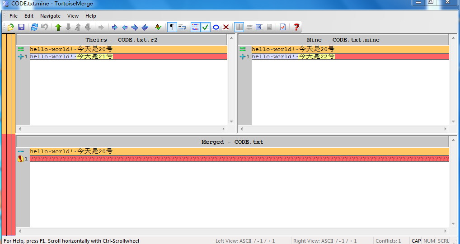Screen dimensions: 460x244
Task: Select struck-through 20号 line in Mine pane
Action: tap(350, 49)
